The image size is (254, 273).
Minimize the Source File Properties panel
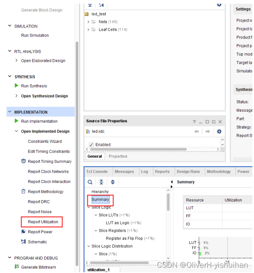[201, 122]
